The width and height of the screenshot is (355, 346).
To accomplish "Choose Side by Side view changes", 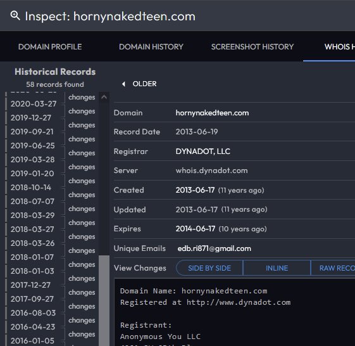I will 209,268.
